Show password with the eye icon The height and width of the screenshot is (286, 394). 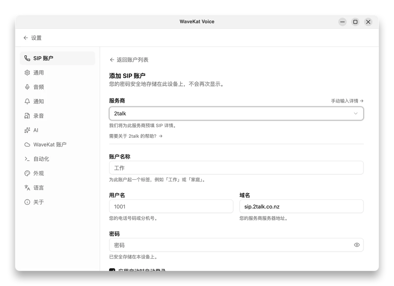tap(357, 245)
